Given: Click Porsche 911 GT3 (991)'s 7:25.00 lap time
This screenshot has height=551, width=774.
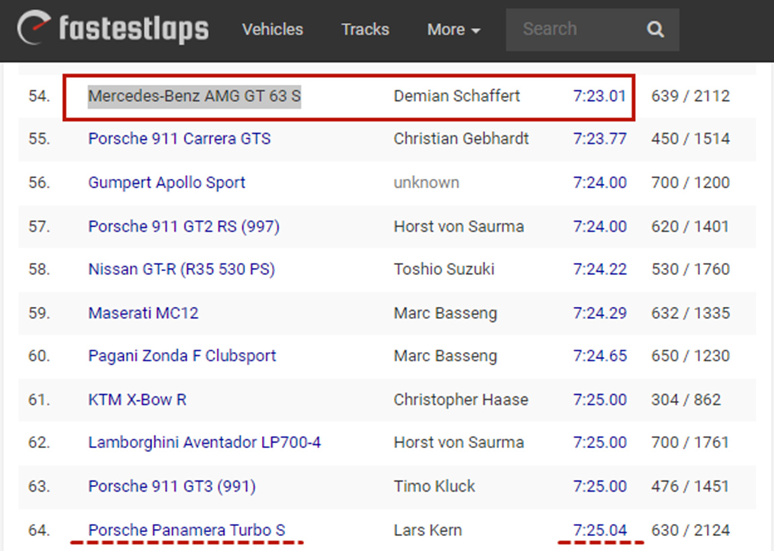Looking at the screenshot, I should tap(600, 486).
